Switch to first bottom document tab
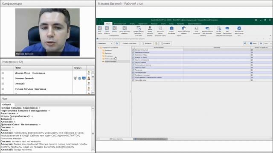The width and height of the screenshot is (273, 153). tap(116, 139)
